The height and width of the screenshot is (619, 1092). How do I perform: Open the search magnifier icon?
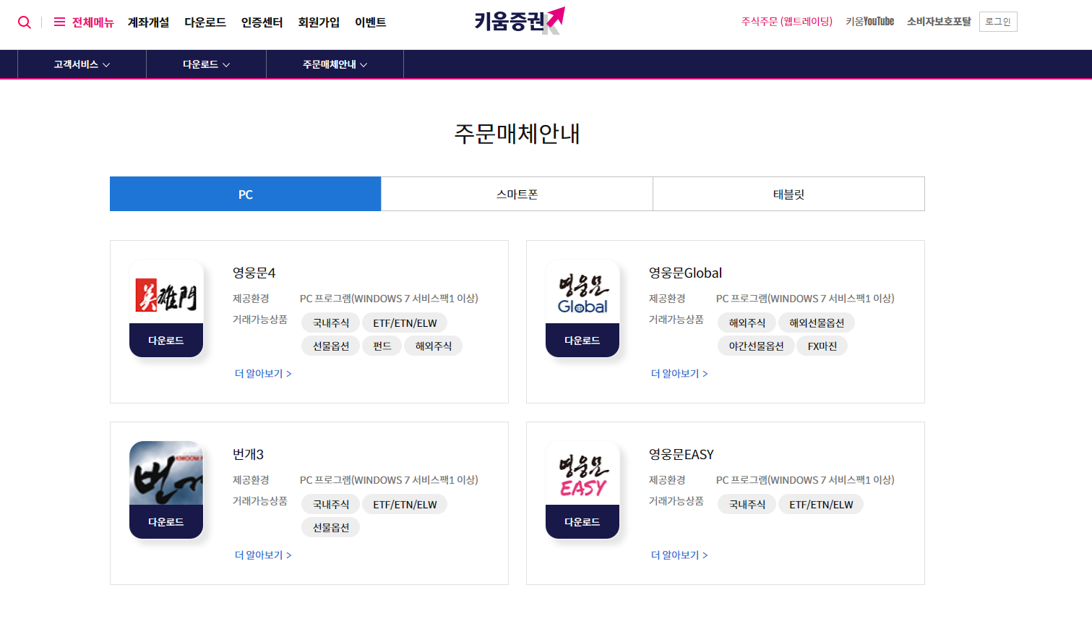click(25, 22)
